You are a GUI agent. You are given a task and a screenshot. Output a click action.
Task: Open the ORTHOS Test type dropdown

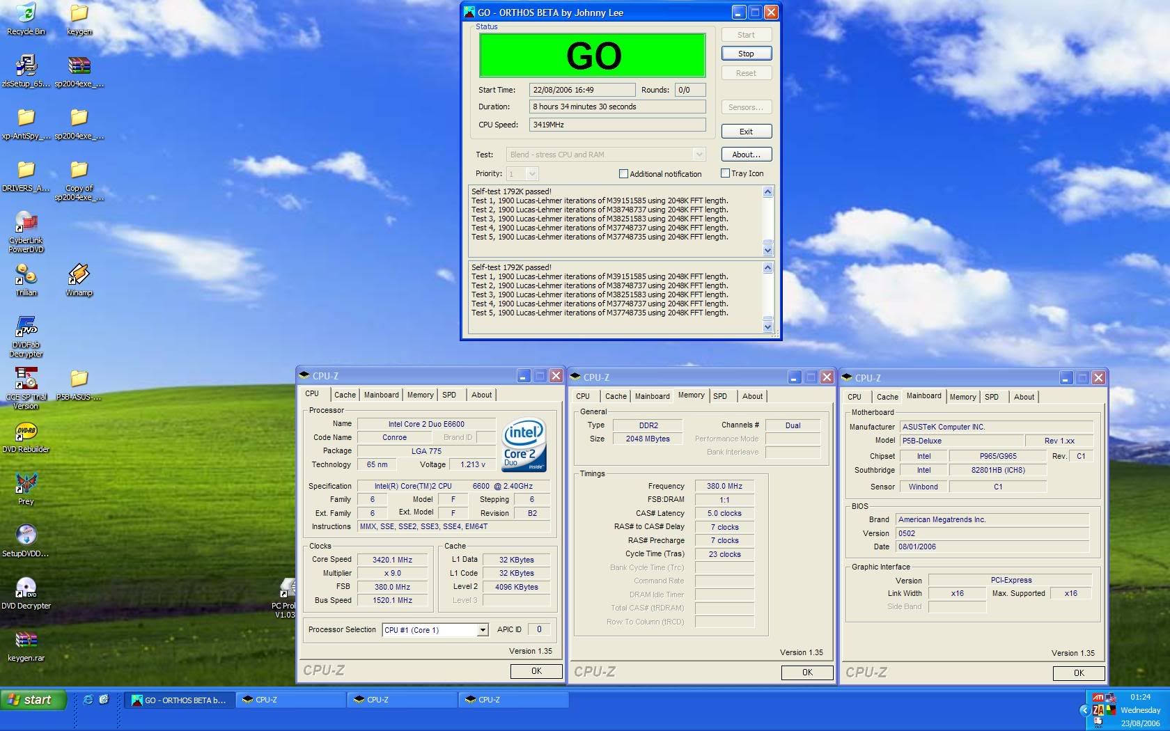coord(699,155)
